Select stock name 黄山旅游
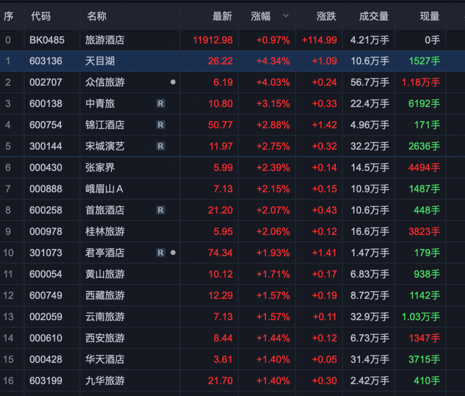Viewport: 465px width, 396px height. (x=105, y=274)
